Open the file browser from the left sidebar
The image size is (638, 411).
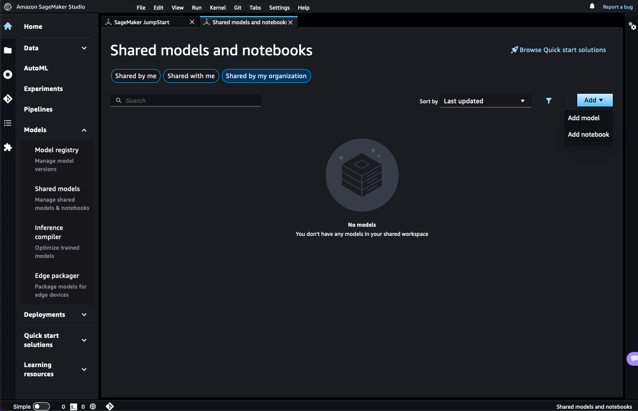[8, 50]
